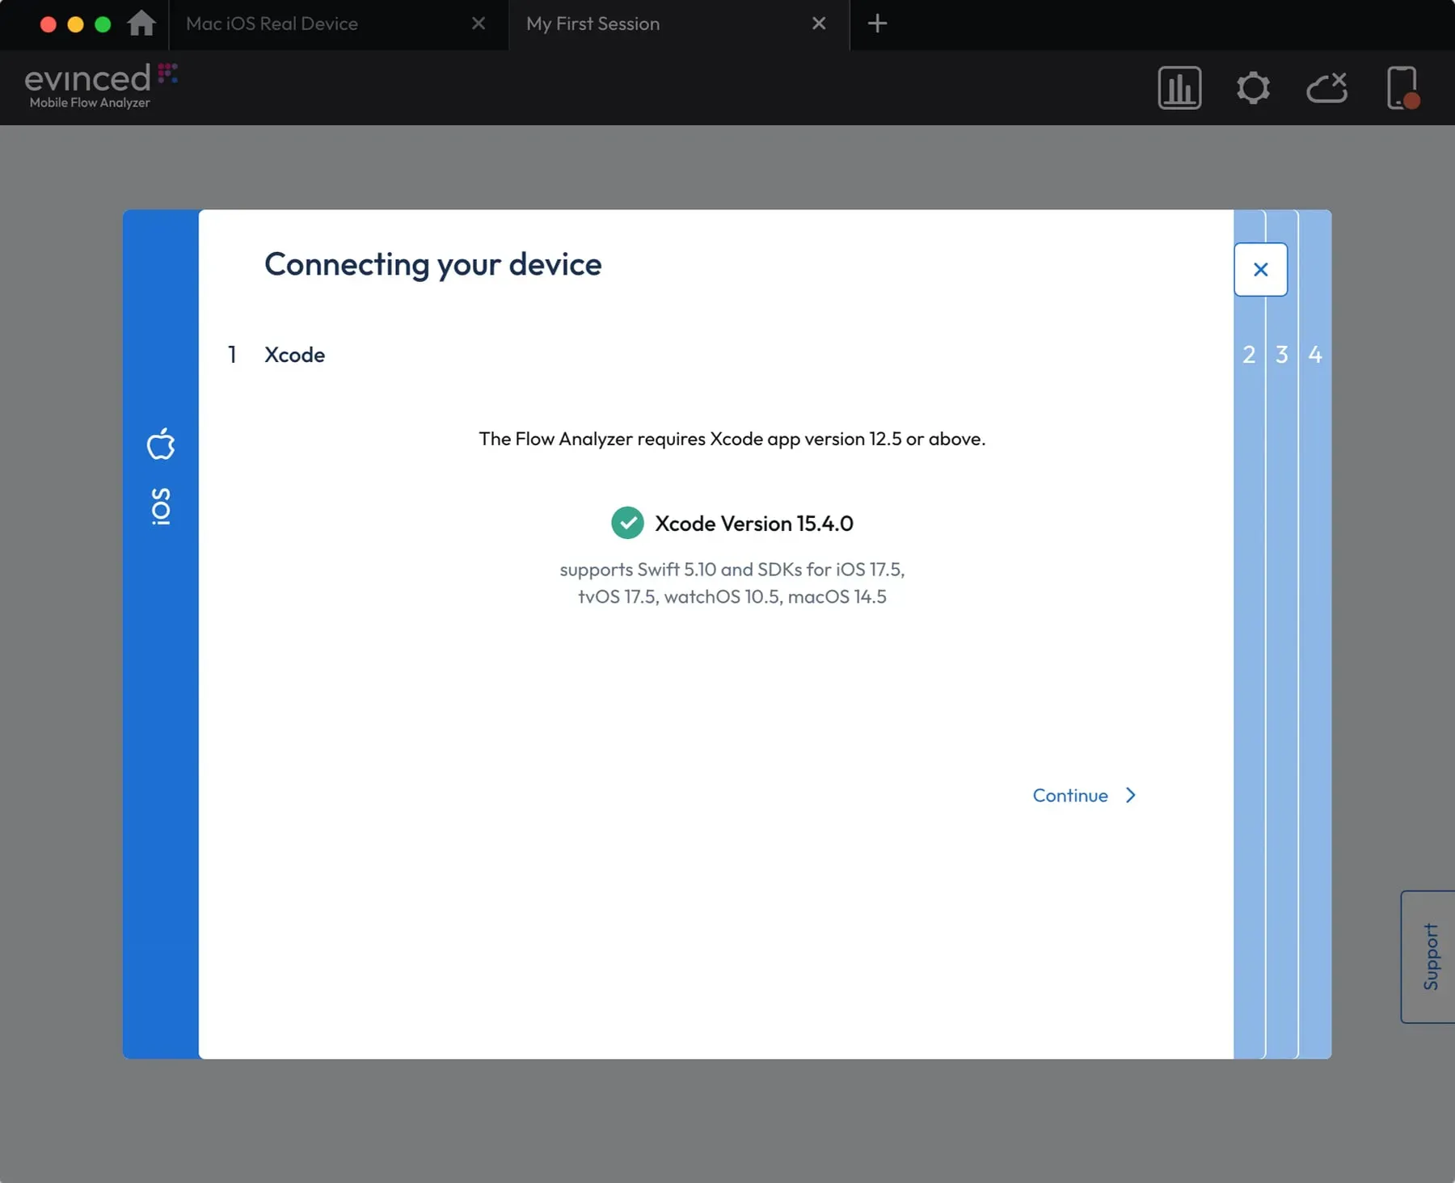1455x1183 pixels.
Task: Close the Mac iOS Real Device tab
Action: 479,23
